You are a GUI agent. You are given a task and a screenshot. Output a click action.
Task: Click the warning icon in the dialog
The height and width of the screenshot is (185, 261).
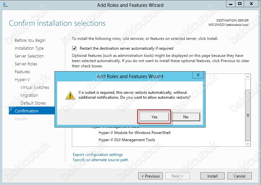coord(70,95)
